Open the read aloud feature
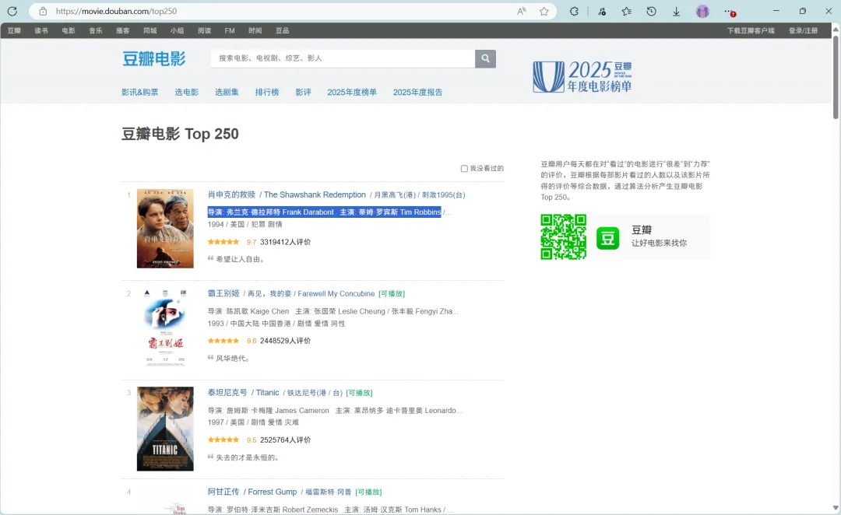Viewport: 841px width, 515px height. [521, 11]
